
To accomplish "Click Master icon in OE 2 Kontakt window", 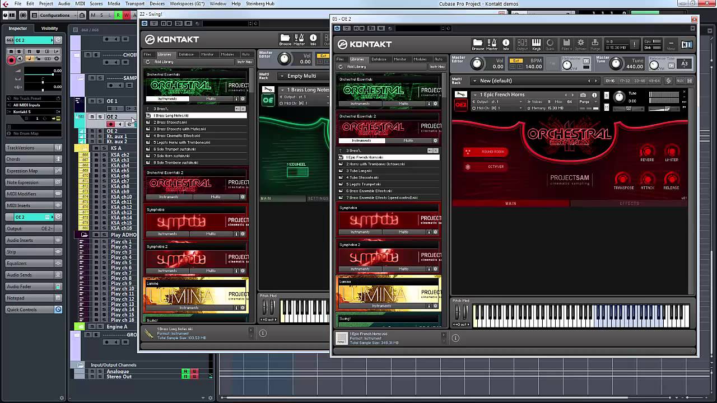I will (492, 44).
